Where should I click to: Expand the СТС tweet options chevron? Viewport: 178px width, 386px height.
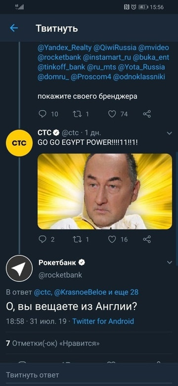coord(170,133)
